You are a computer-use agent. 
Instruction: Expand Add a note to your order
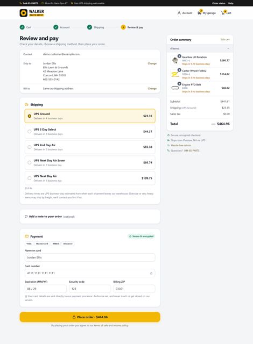click(90, 217)
